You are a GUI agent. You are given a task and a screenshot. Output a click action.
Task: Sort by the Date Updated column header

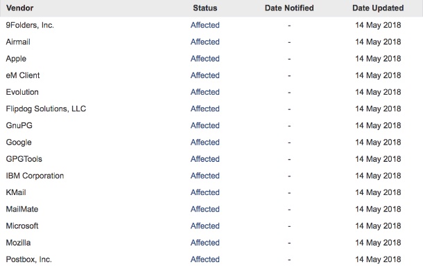click(378, 8)
